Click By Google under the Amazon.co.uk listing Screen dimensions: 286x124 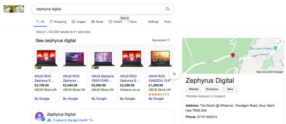127,99
